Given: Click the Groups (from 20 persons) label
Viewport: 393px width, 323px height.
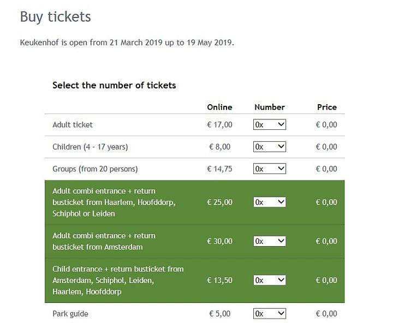Looking at the screenshot, I should [x=95, y=169].
